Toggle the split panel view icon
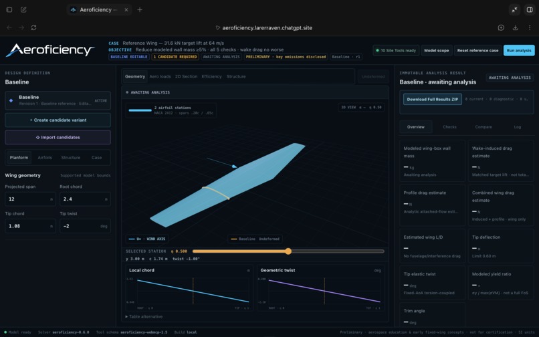This screenshot has height=337, width=539. 530,9
